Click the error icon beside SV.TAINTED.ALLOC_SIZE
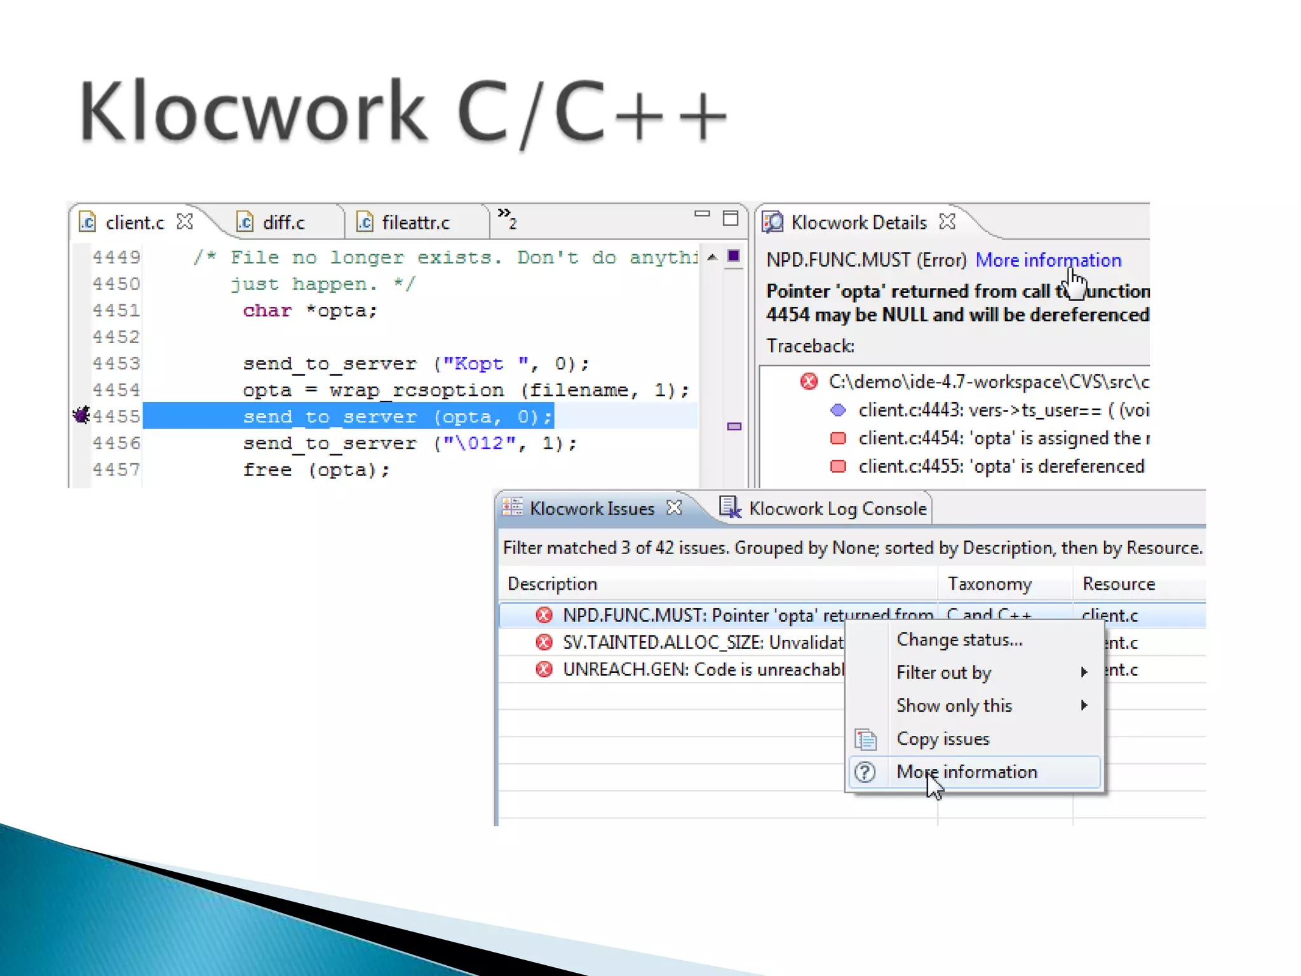1301x976 pixels. coord(544,642)
